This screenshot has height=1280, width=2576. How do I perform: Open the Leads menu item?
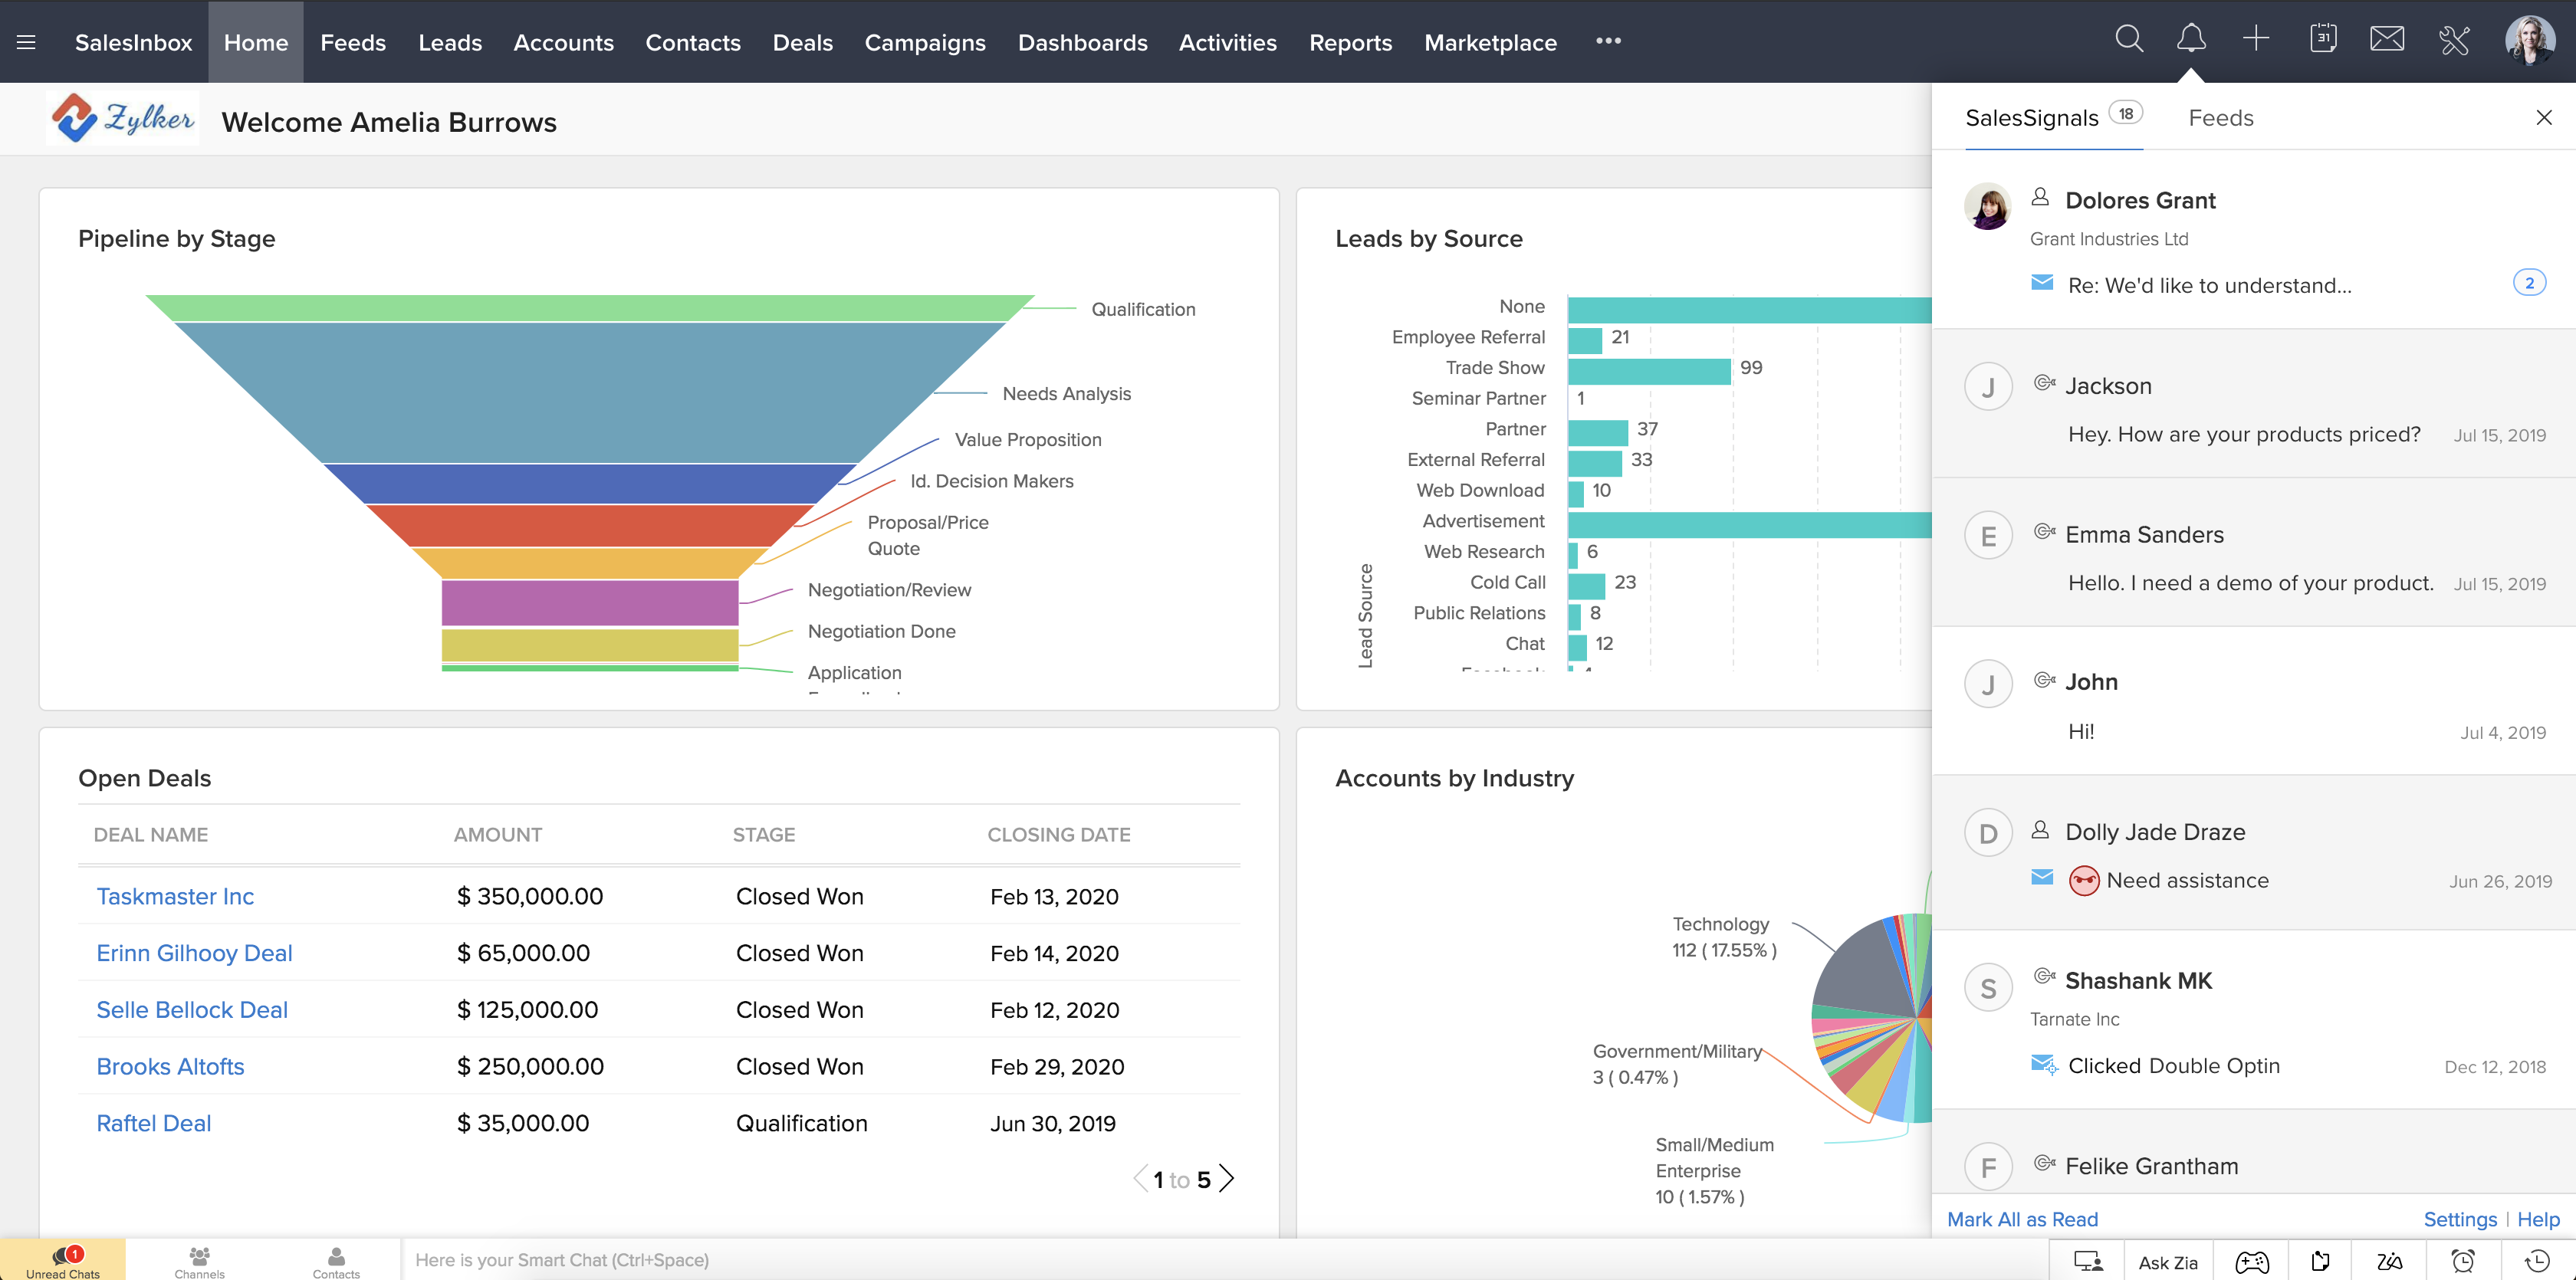[450, 42]
